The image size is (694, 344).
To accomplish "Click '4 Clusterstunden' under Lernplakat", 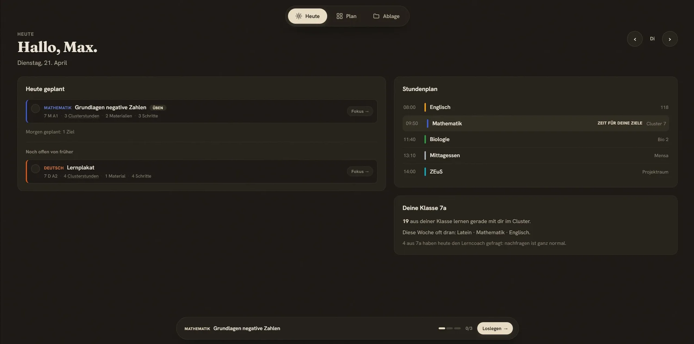I will pyautogui.click(x=81, y=176).
